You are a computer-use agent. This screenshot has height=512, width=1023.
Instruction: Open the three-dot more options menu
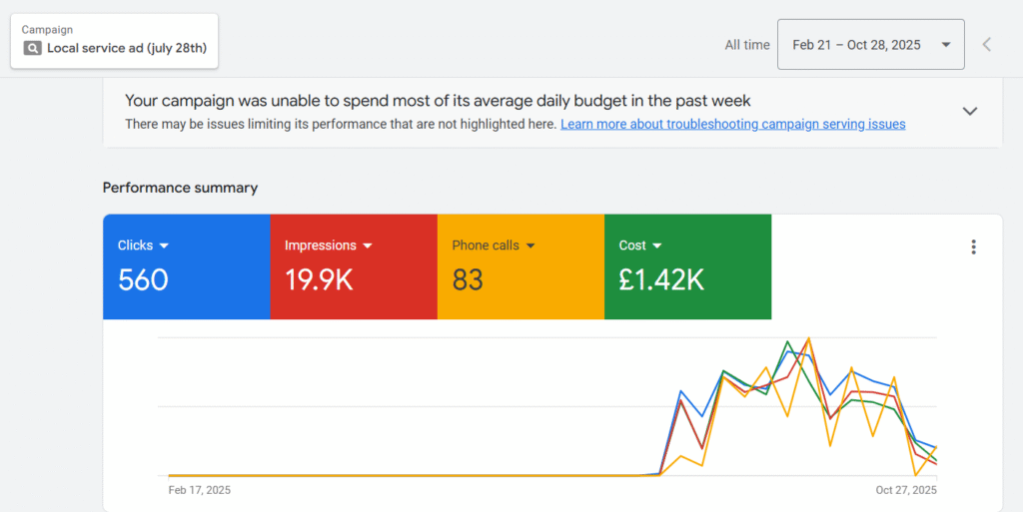coord(973,248)
